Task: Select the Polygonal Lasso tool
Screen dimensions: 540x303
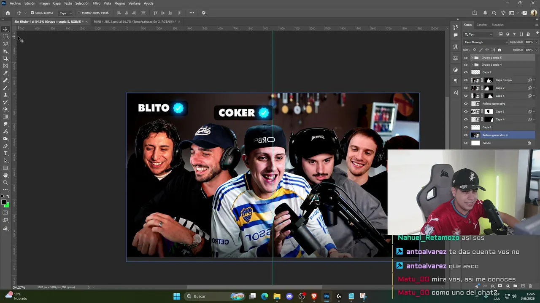Action: 5,44
